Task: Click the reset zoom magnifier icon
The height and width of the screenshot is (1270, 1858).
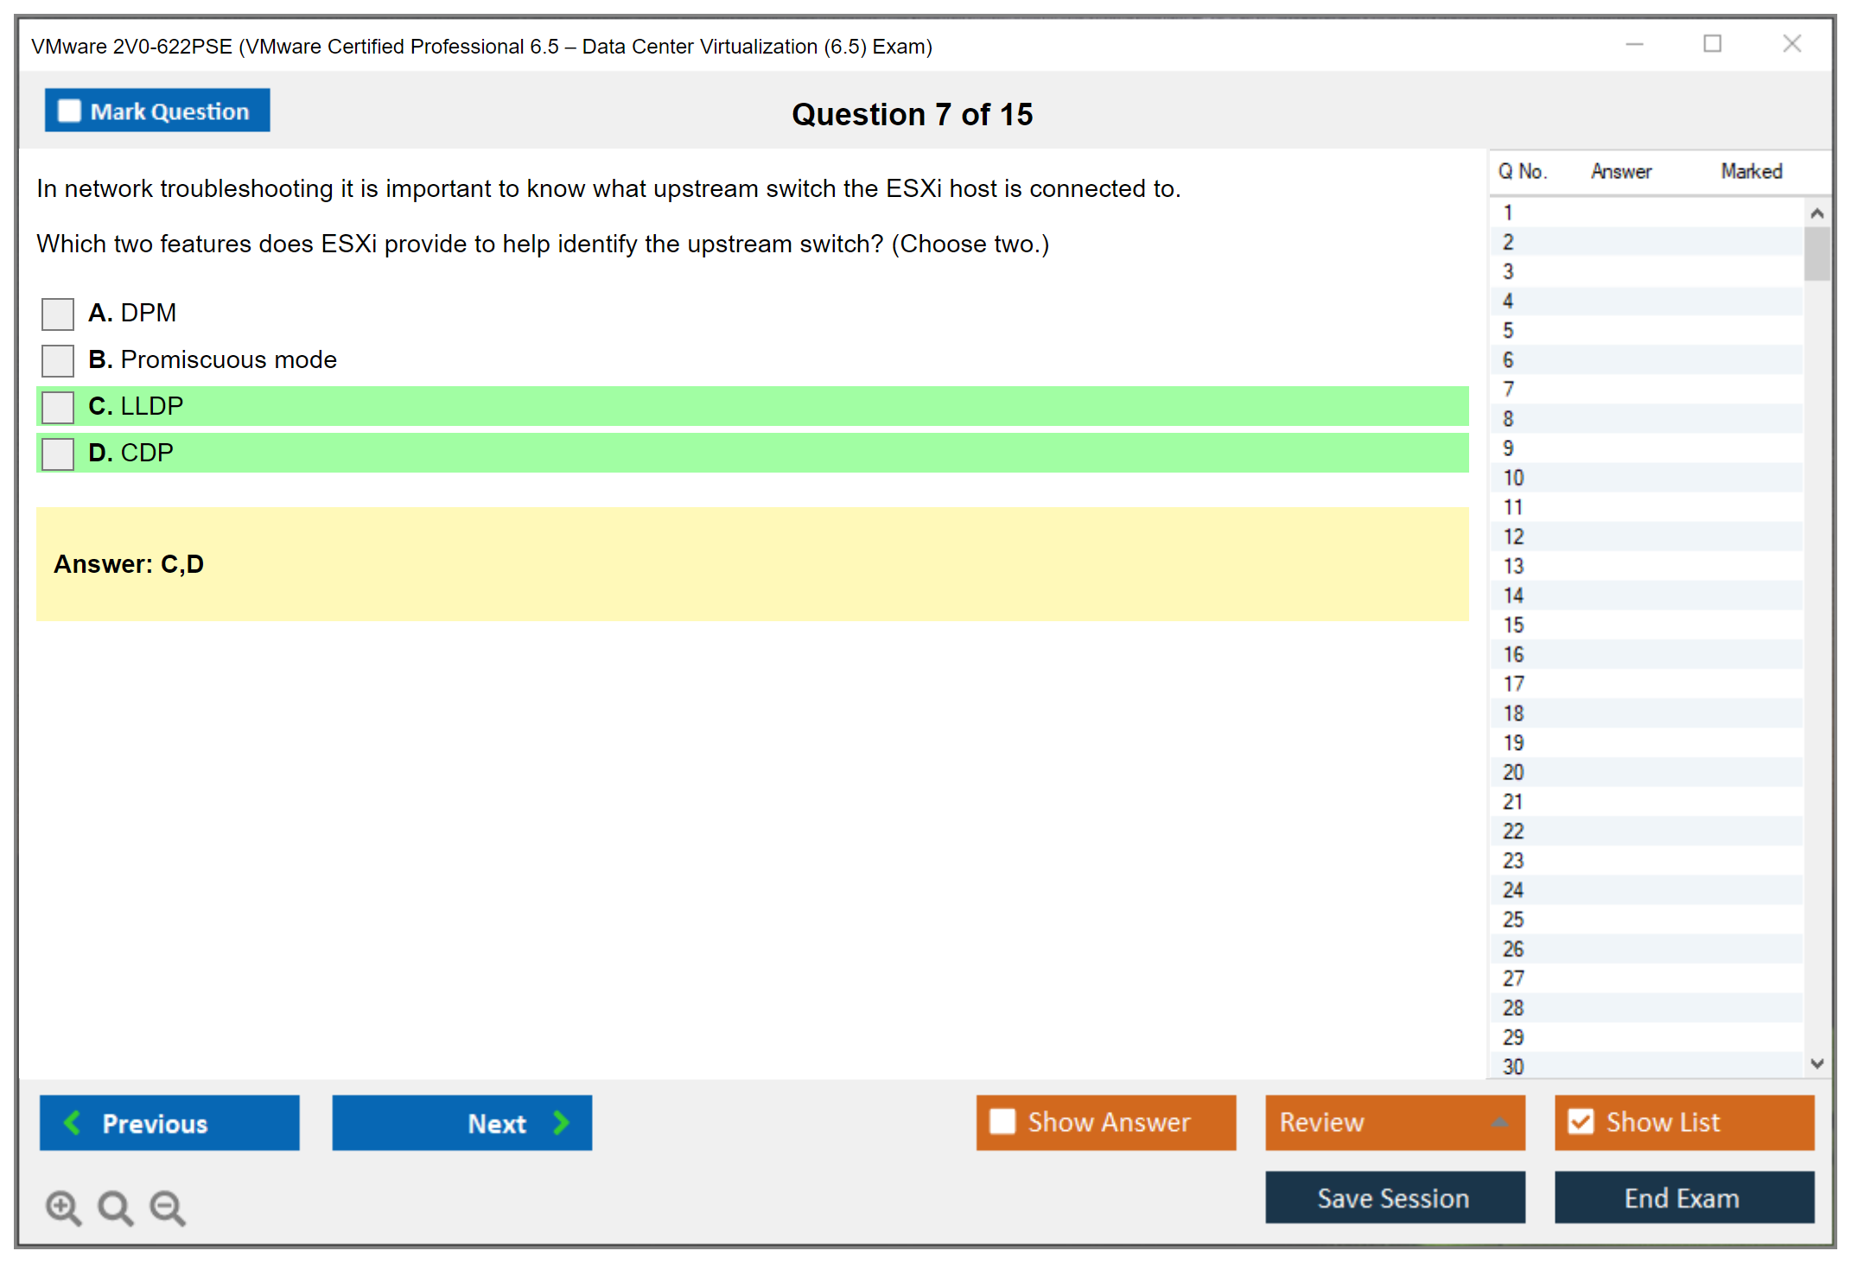Action: [115, 1207]
